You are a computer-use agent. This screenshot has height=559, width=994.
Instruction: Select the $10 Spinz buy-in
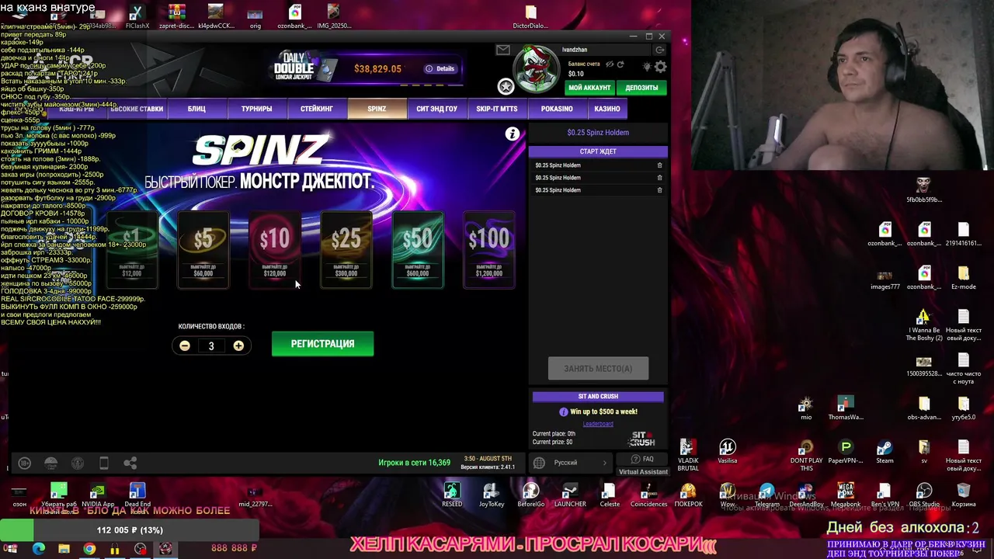point(275,250)
